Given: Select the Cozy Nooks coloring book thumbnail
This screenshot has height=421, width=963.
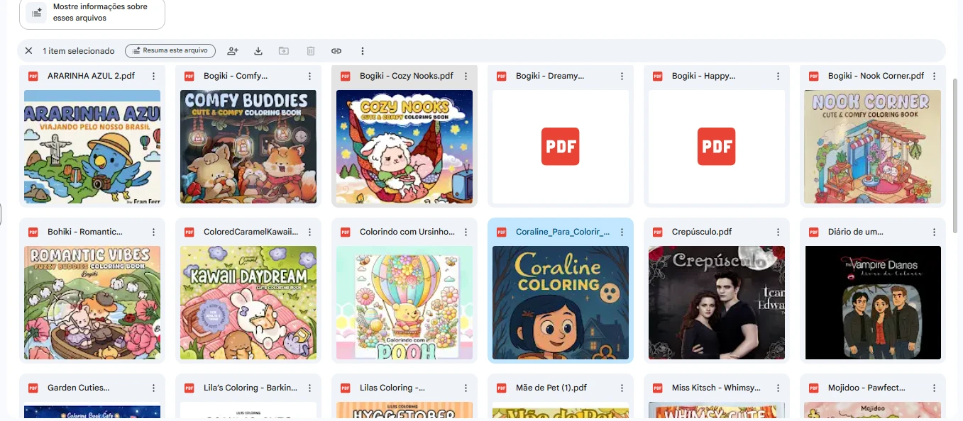Looking at the screenshot, I should [405, 147].
